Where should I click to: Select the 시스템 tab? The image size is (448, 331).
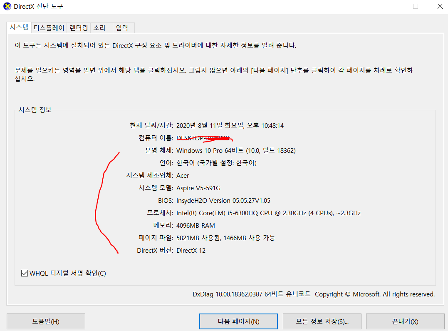click(x=19, y=27)
